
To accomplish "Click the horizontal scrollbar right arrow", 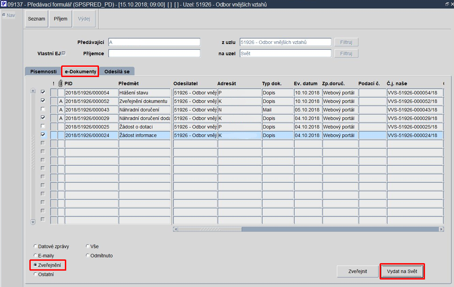I will (441, 229).
